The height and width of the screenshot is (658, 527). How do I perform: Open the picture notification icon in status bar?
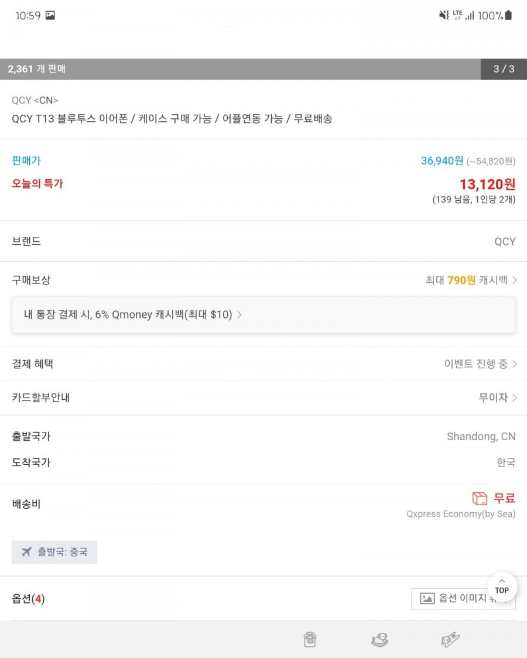click(50, 16)
